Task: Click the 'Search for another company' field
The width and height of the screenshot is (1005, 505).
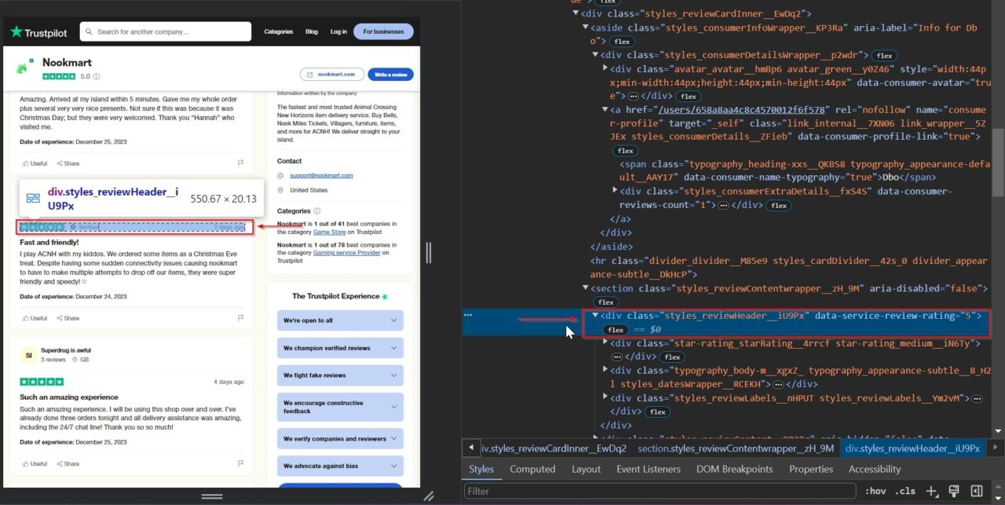Action: pyautogui.click(x=166, y=32)
